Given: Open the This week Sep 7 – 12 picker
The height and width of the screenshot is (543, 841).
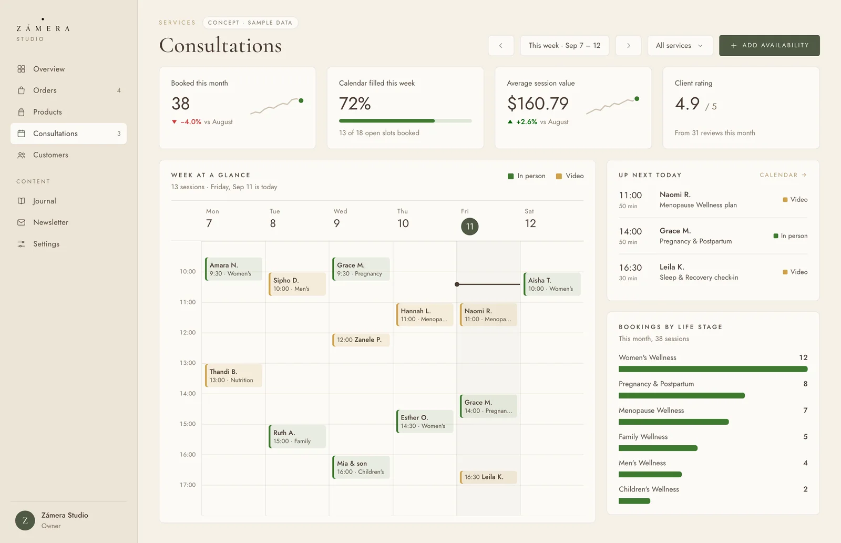Looking at the screenshot, I should [565, 46].
